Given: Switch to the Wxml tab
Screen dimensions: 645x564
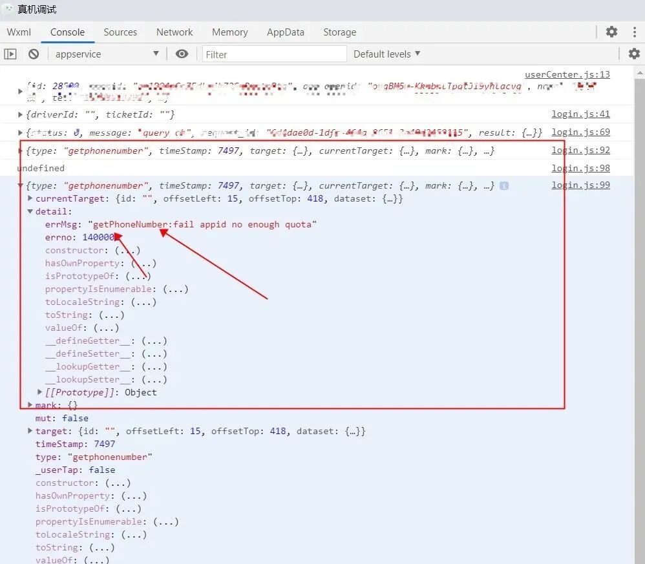Looking at the screenshot, I should click(x=19, y=32).
